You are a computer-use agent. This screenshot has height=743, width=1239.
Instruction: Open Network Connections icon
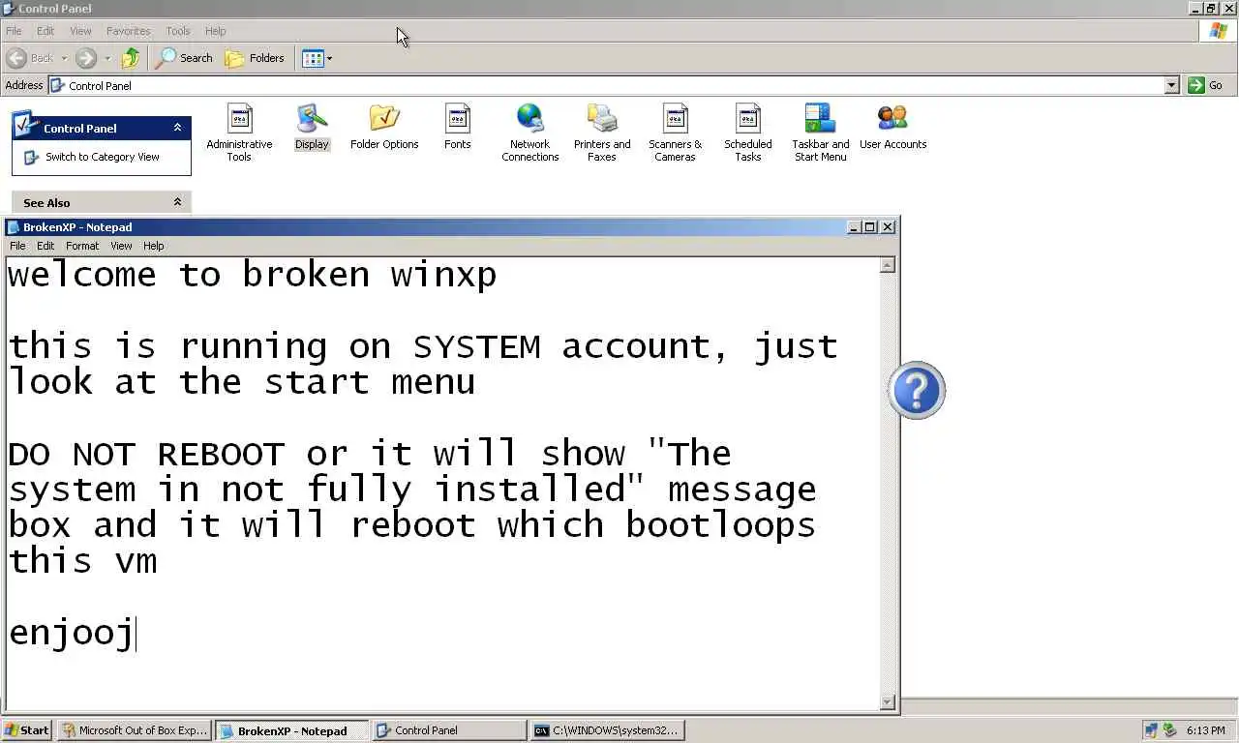(x=529, y=133)
